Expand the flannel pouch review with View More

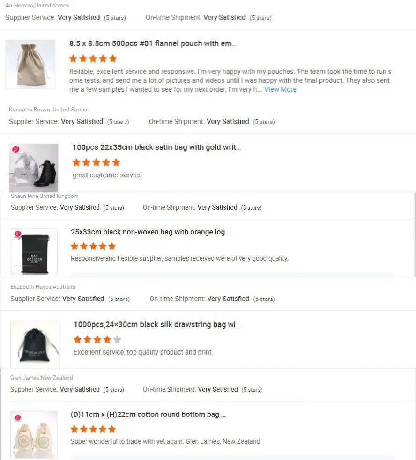(280, 89)
